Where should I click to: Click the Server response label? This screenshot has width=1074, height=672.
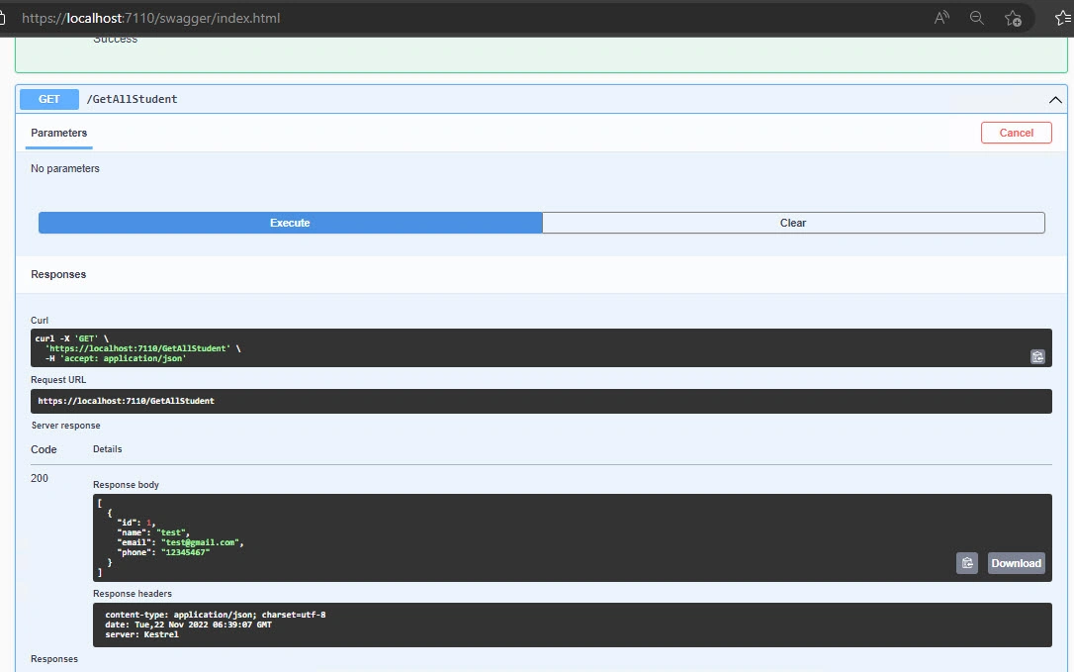[65, 426]
